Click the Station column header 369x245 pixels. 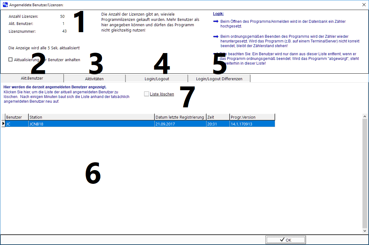click(91, 117)
